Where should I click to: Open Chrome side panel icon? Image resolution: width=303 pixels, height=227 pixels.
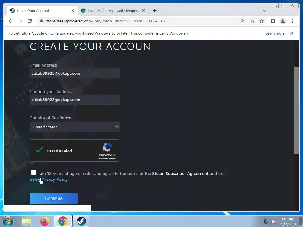point(273,21)
